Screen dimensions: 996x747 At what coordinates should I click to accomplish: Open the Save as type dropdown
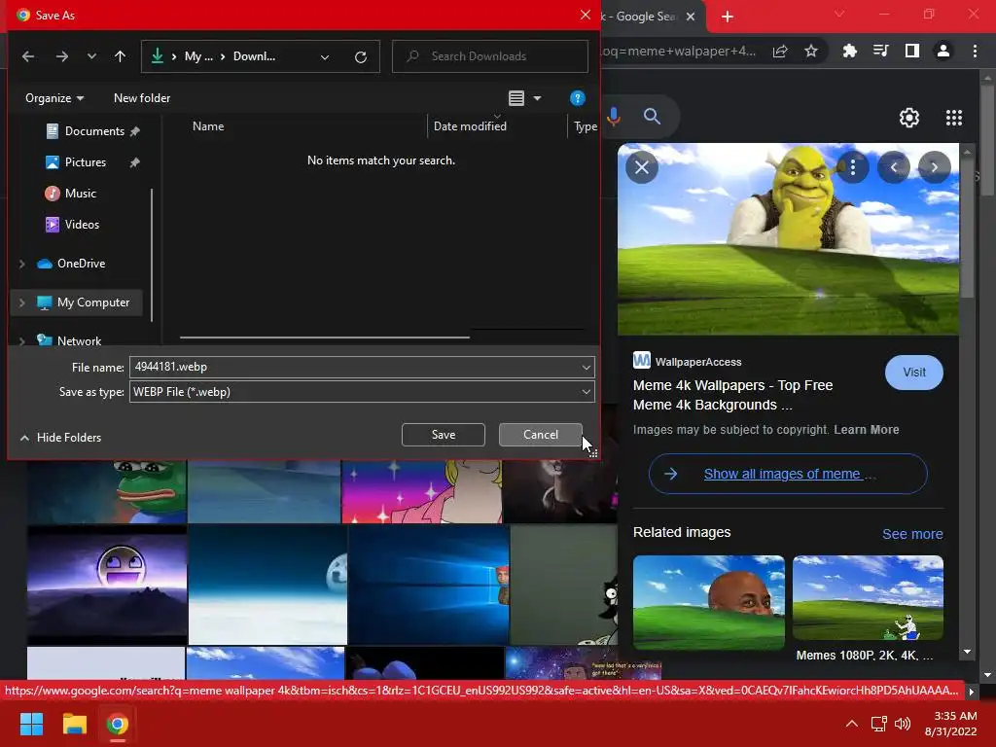coord(362,392)
